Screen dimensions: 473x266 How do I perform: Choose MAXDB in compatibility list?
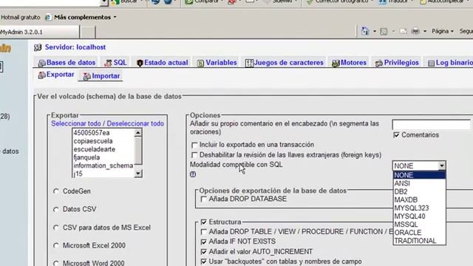point(419,199)
